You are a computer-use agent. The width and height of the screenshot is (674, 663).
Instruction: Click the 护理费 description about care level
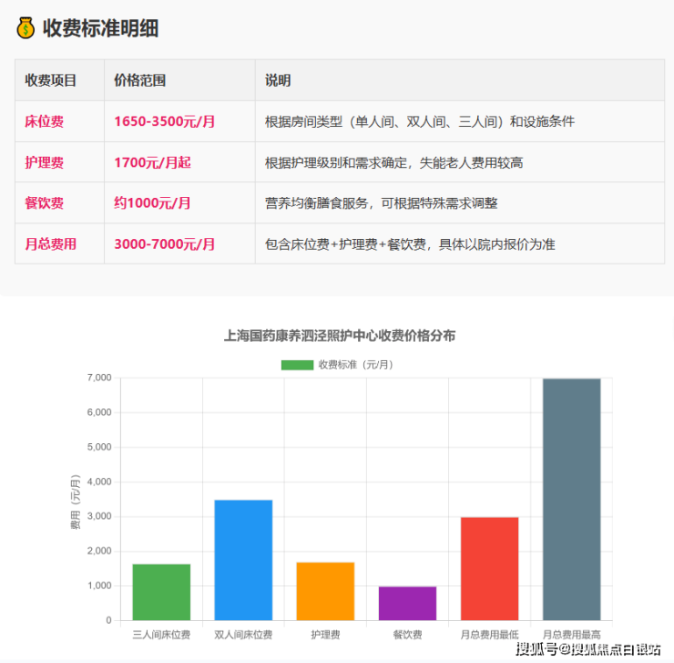393,162
